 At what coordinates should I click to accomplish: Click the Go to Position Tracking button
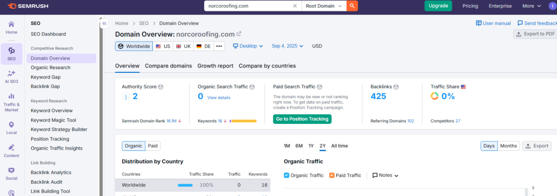coord(302,119)
